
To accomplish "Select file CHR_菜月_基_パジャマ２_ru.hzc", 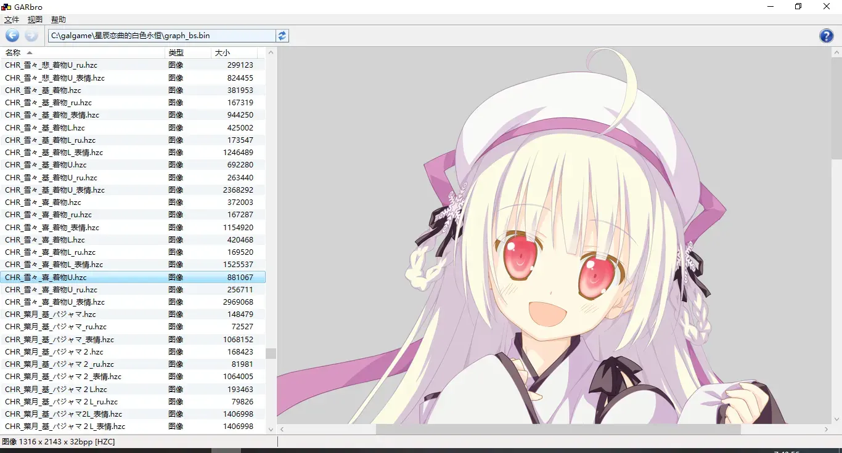I will [x=133, y=364].
